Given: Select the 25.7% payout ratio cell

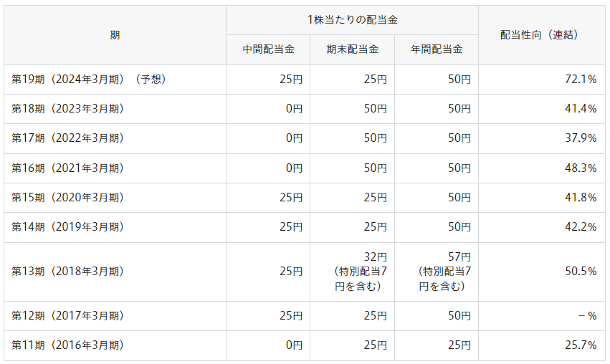Looking at the screenshot, I should 581,345.
